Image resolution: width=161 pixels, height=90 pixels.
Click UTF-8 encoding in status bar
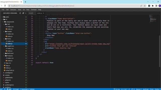click(x=133, y=89)
